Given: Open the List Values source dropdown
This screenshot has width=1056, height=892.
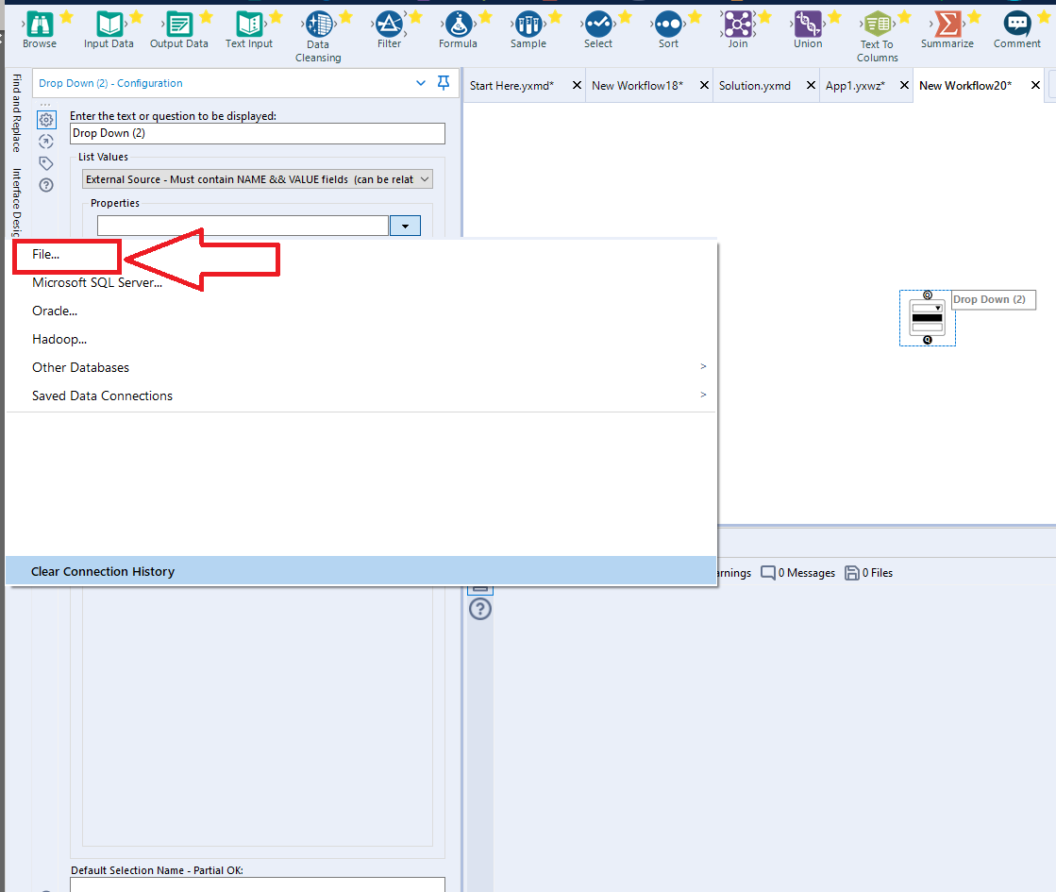Looking at the screenshot, I should [x=257, y=178].
